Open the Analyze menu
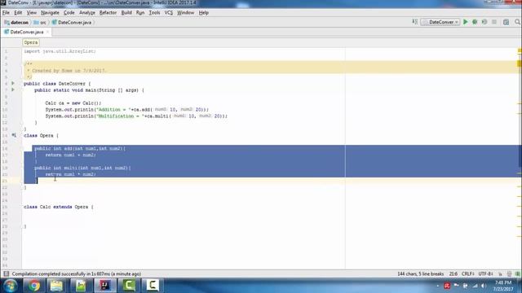 pyautogui.click(x=87, y=13)
